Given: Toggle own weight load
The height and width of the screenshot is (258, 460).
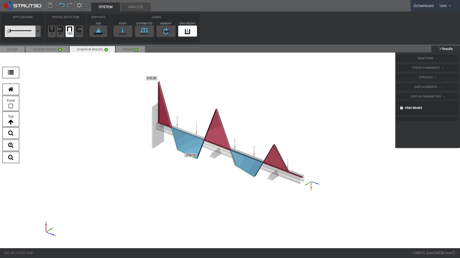Looking at the screenshot, I should (x=187, y=31).
